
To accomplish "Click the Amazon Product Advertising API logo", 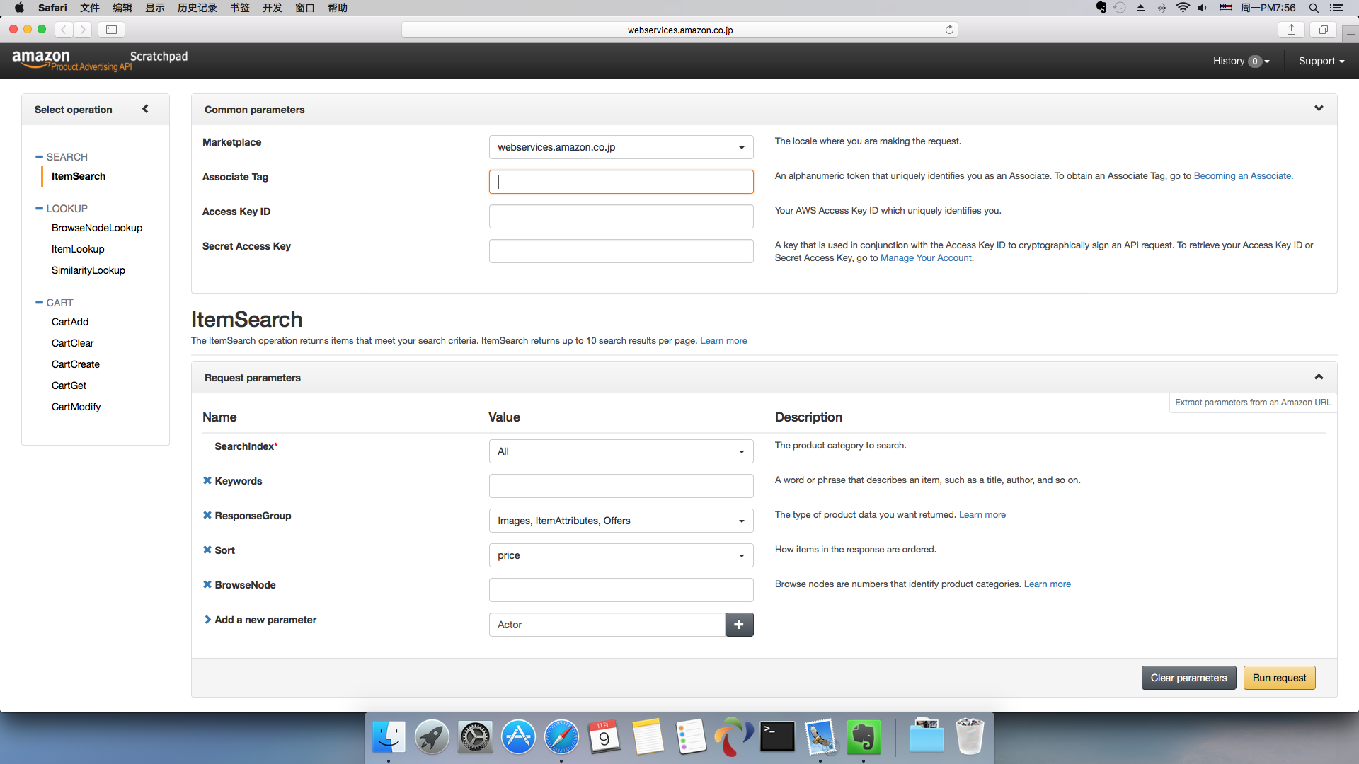I will click(x=71, y=61).
